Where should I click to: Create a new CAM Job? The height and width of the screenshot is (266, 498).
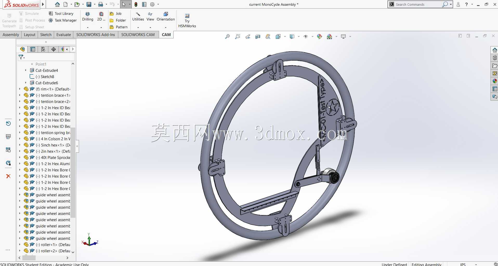(116, 13)
